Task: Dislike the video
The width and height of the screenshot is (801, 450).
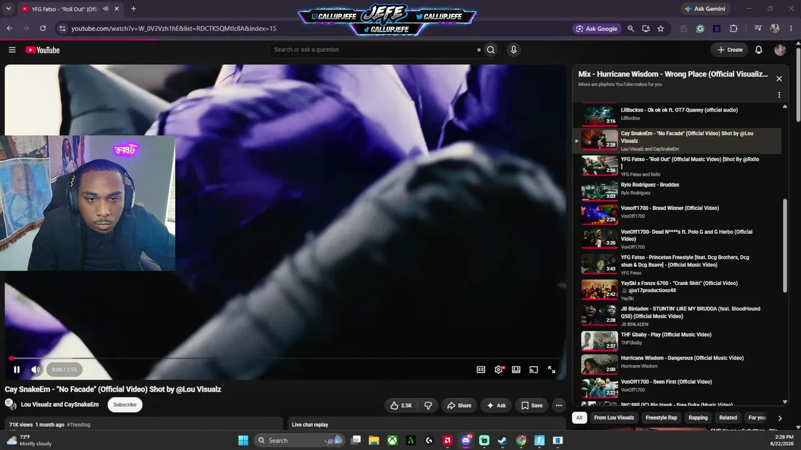Action: pos(428,406)
